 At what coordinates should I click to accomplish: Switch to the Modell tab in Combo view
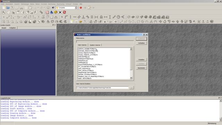(4, 28)
